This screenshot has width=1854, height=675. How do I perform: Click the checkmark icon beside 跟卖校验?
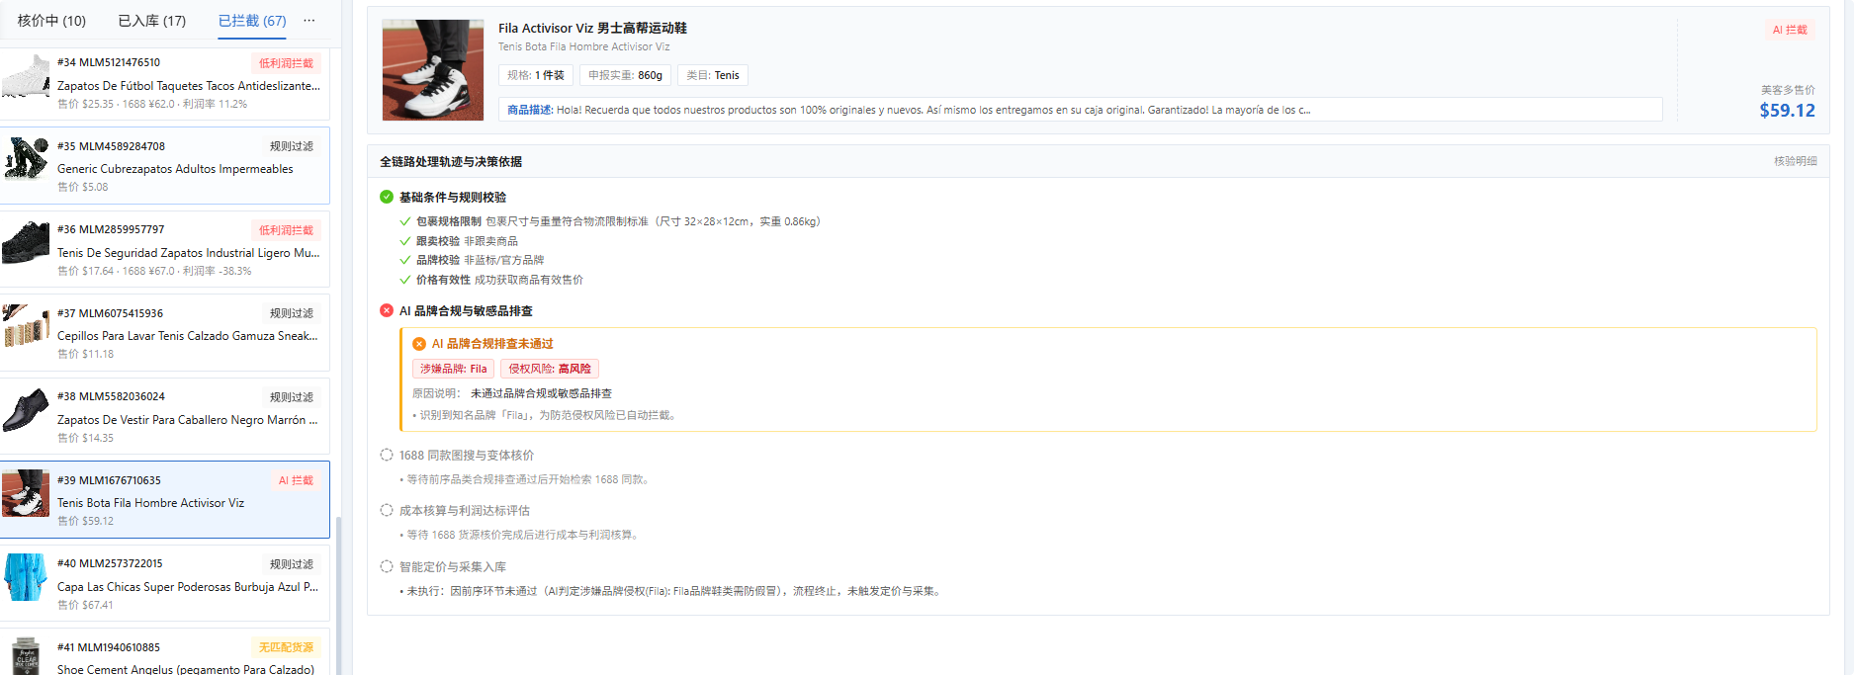coord(404,241)
